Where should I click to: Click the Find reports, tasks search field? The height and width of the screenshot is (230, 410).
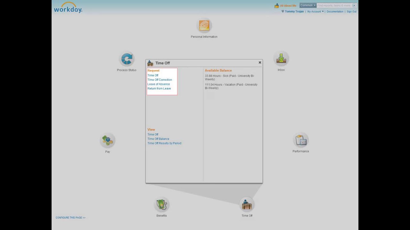pos(334,5)
